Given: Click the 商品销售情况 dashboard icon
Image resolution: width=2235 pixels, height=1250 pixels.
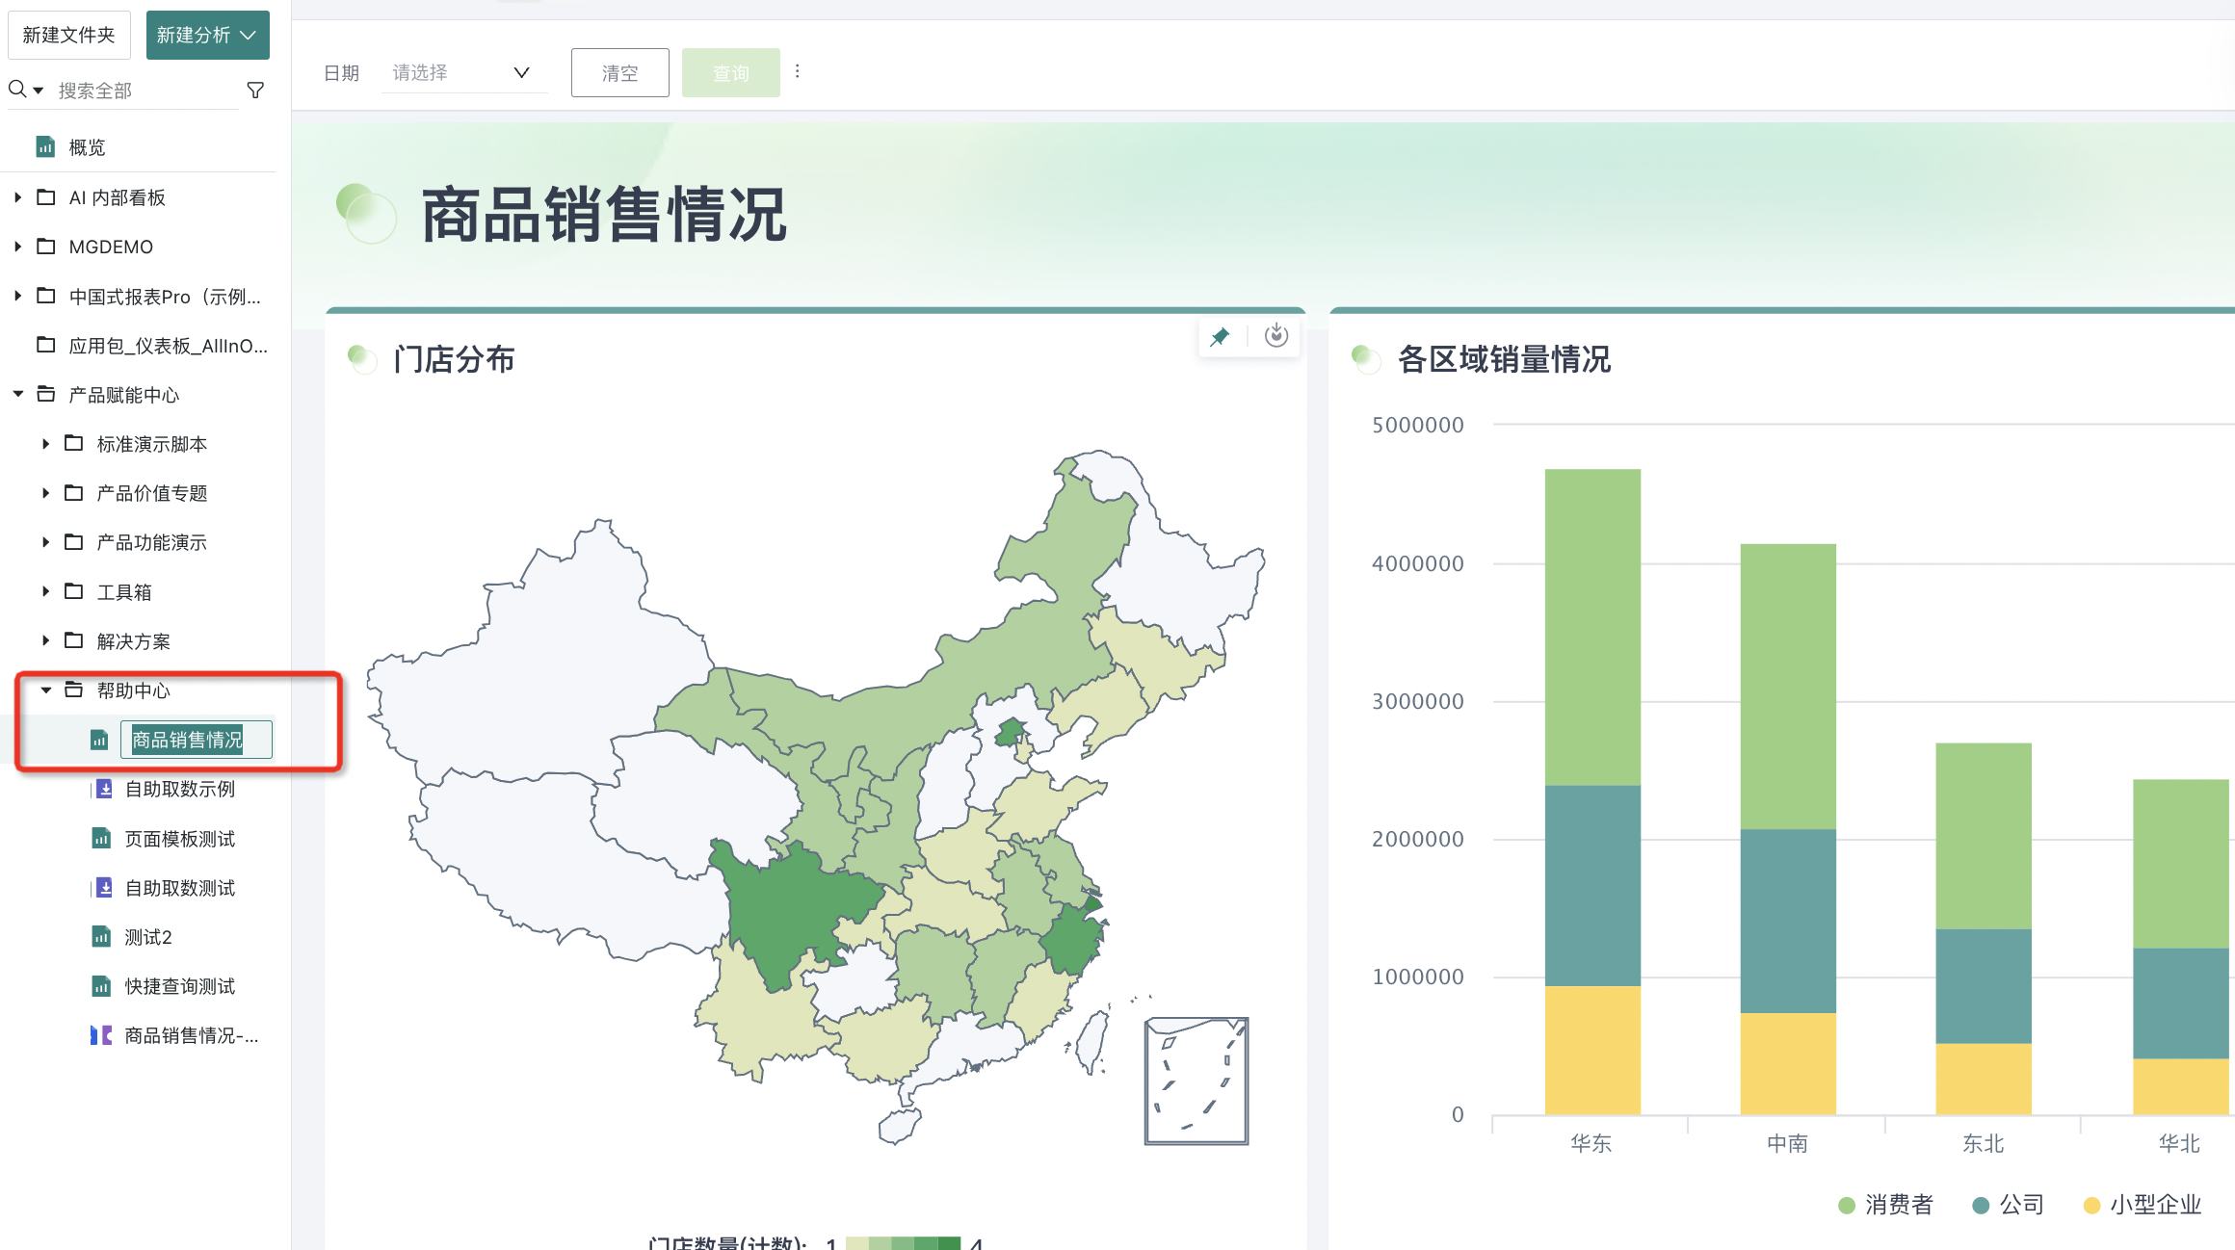Looking at the screenshot, I should (x=99, y=740).
